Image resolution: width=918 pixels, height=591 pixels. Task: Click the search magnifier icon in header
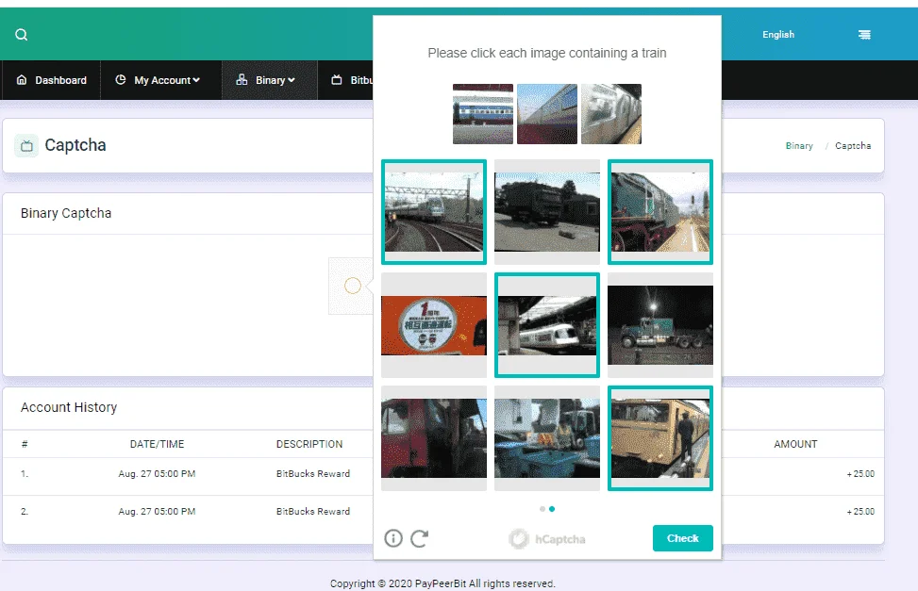pyautogui.click(x=21, y=35)
